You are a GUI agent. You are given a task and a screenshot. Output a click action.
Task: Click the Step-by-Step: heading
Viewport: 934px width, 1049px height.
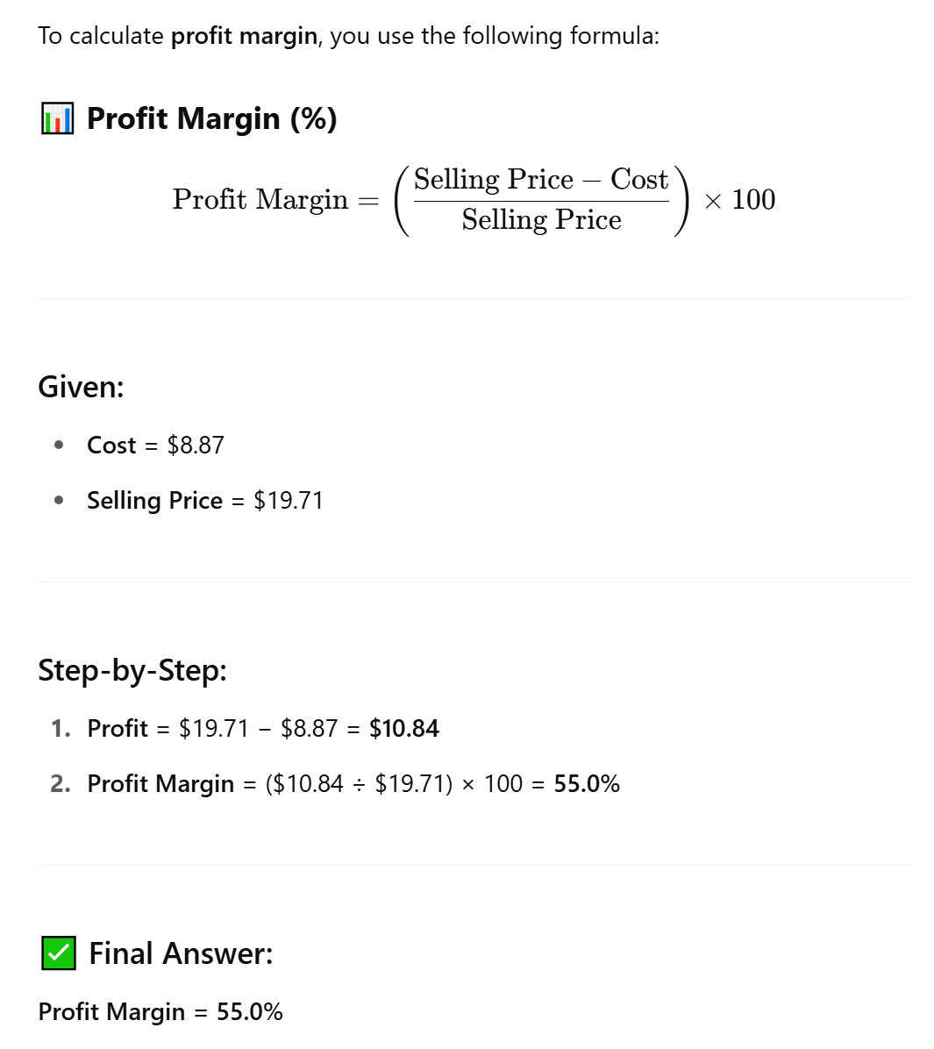[x=132, y=670]
